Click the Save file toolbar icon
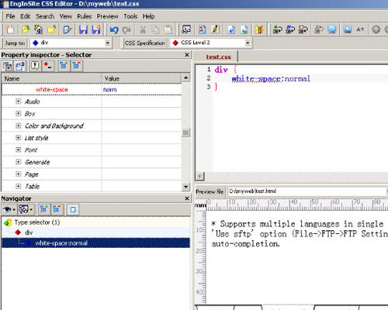 pos(83,29)
